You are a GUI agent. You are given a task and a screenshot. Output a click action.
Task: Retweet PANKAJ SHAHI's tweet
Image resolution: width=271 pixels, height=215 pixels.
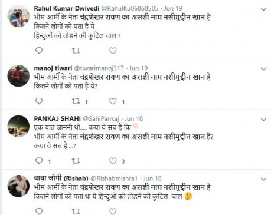tap(76, 161)
